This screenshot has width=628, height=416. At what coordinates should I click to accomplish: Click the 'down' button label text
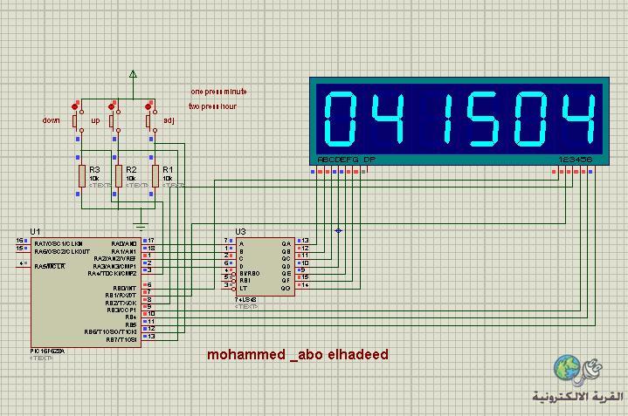click(x=52, y=120)
